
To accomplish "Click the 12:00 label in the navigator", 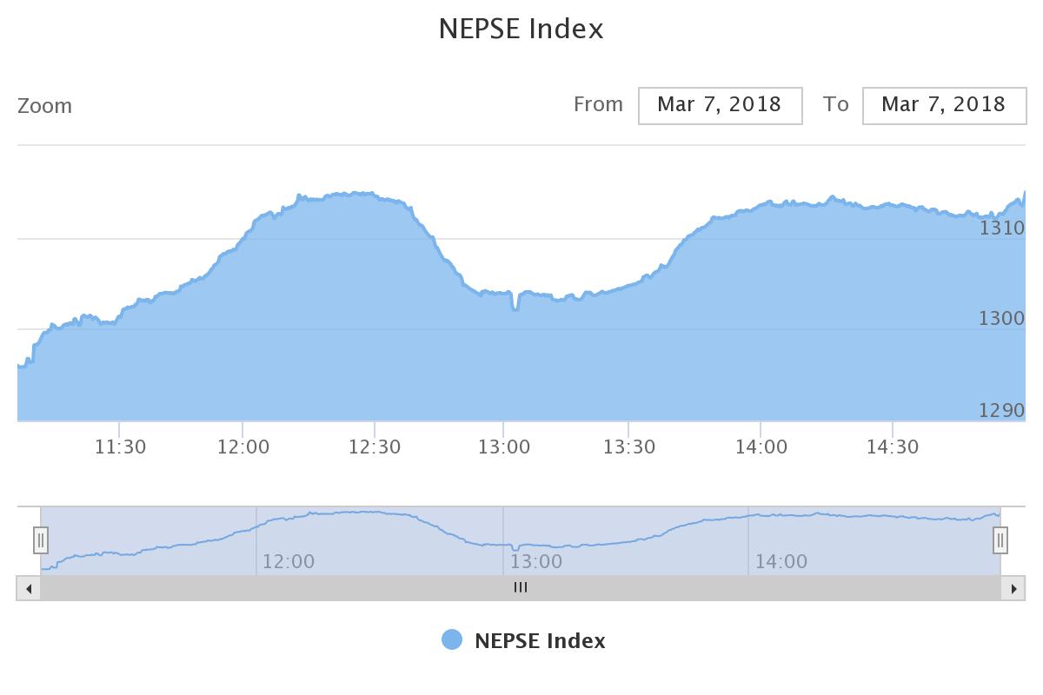I will 288,561.
